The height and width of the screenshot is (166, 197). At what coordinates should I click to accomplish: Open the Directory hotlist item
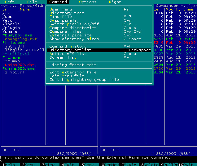[70, 50]
